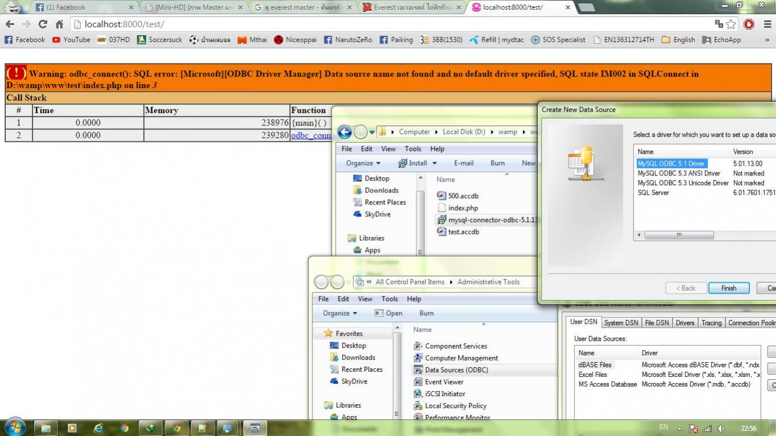Open the NarutoZeRo bookmark
Screen dimensions: 776x436
(x=348, y=40)
